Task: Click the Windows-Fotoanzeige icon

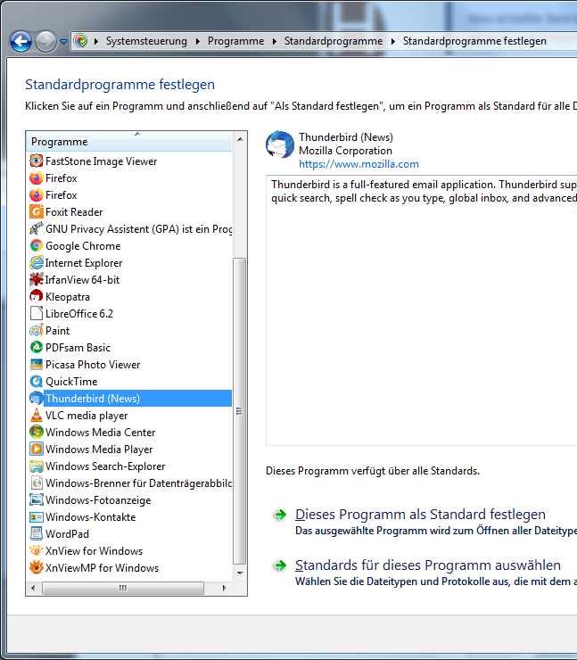Action: click(x=37, y=500)
